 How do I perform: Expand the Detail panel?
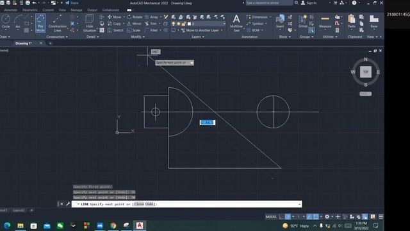92,37
